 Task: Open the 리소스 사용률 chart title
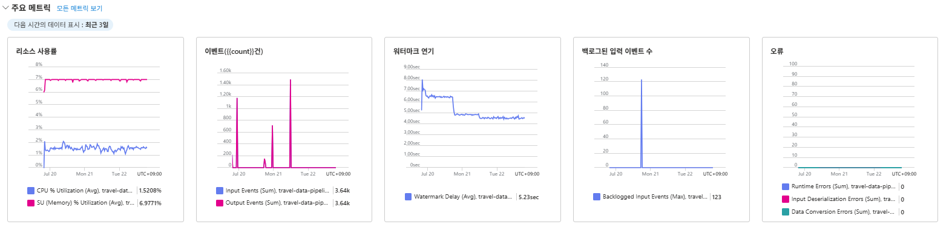point(36,51)
